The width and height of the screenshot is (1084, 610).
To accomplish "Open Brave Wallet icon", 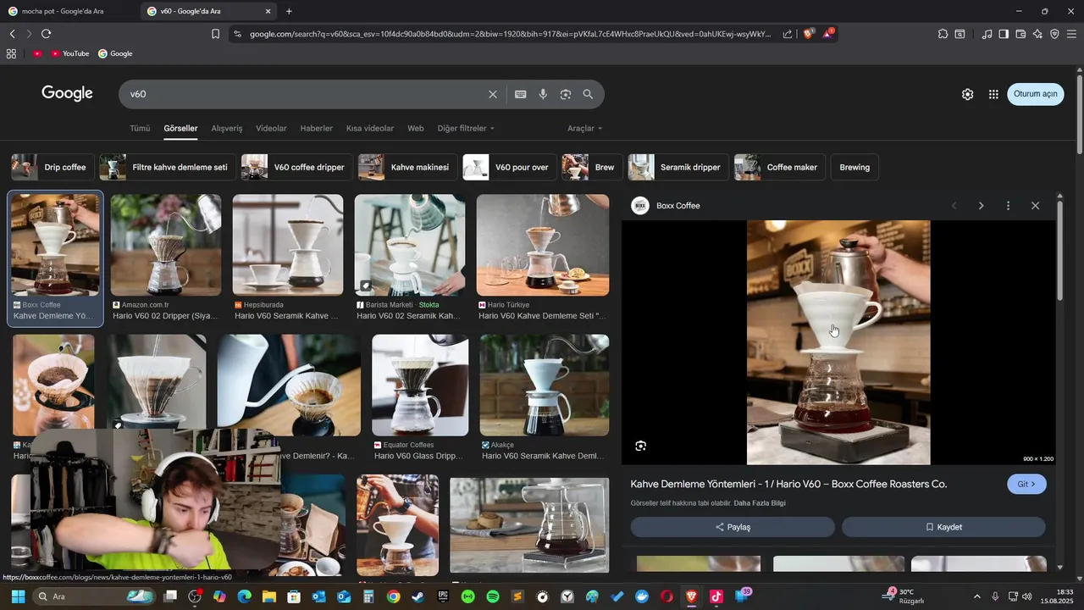I will pyautogui.click(x=1020, y=34).
